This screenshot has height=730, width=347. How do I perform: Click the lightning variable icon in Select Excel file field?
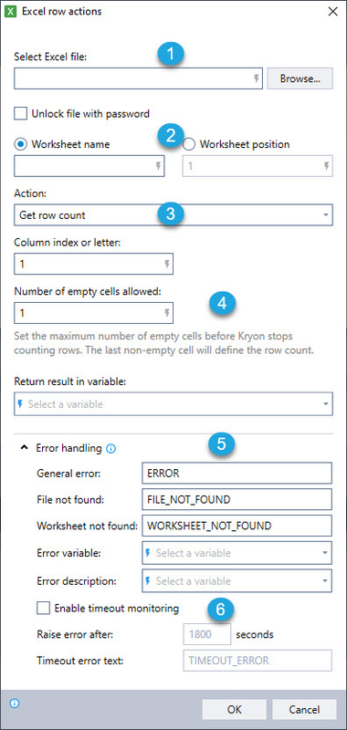click(x=256, y=78)
